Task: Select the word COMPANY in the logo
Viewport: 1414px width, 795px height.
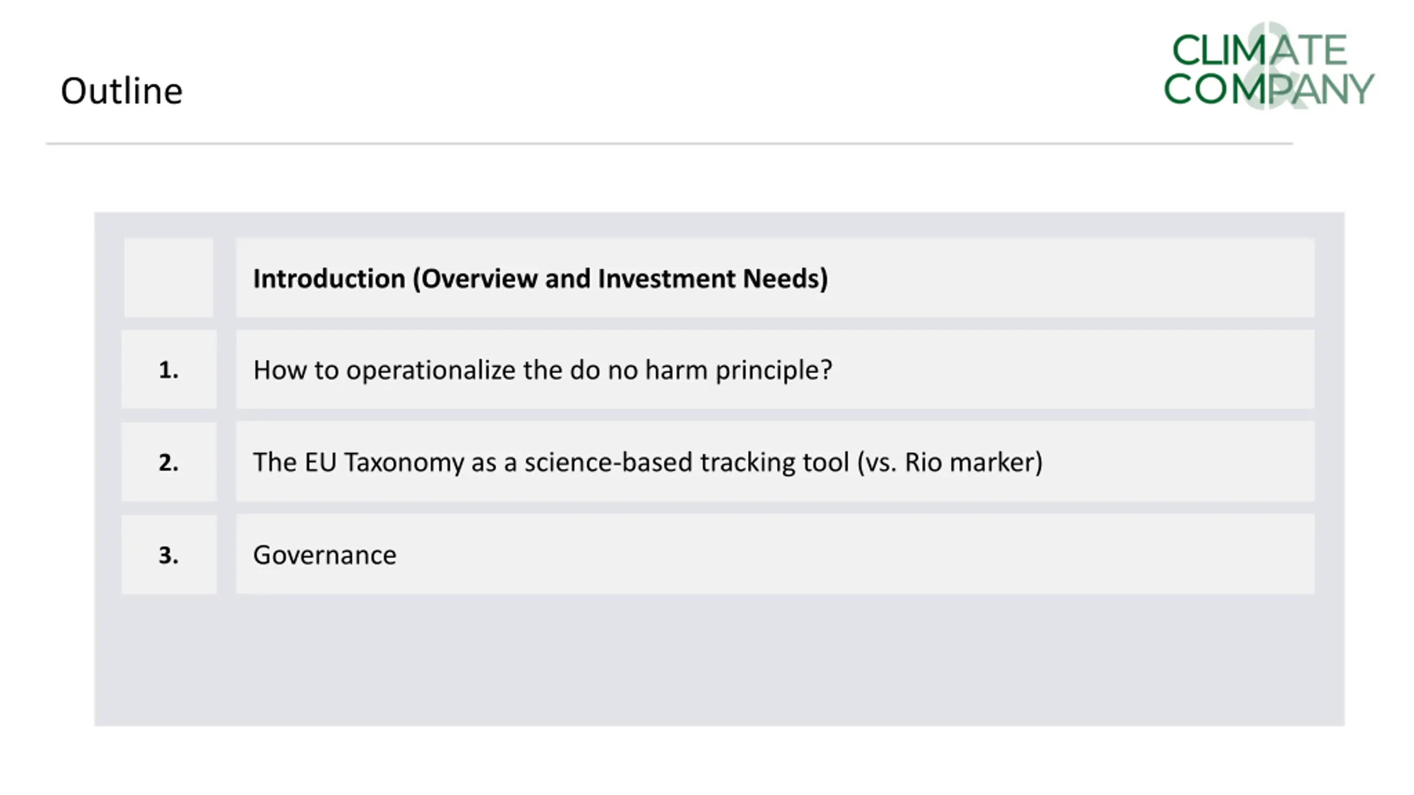Action: [1269, 88]
